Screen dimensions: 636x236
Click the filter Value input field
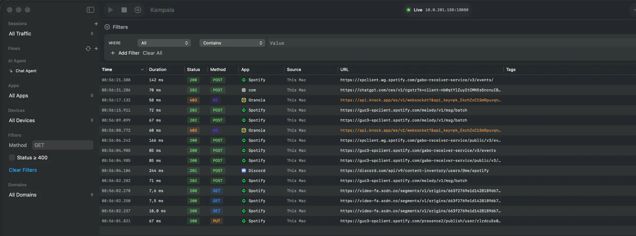(x=451, y=43)
